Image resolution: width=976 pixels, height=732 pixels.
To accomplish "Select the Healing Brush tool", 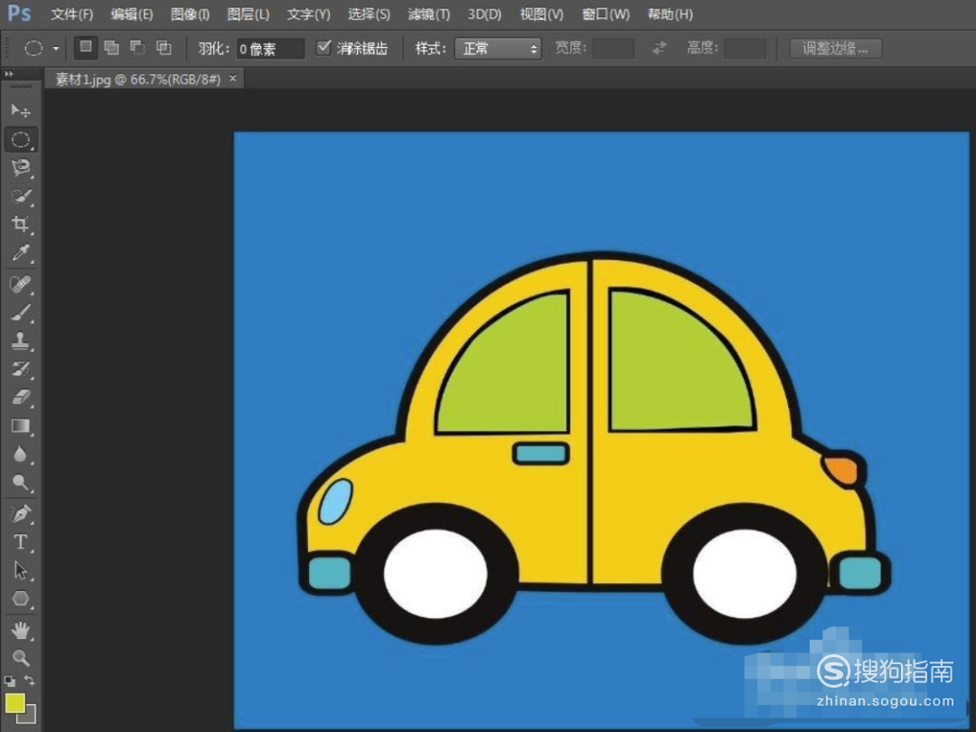I will point(21,285).
